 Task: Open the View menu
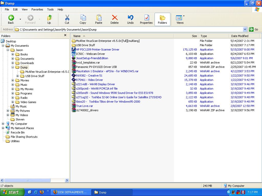coord(25,9)
